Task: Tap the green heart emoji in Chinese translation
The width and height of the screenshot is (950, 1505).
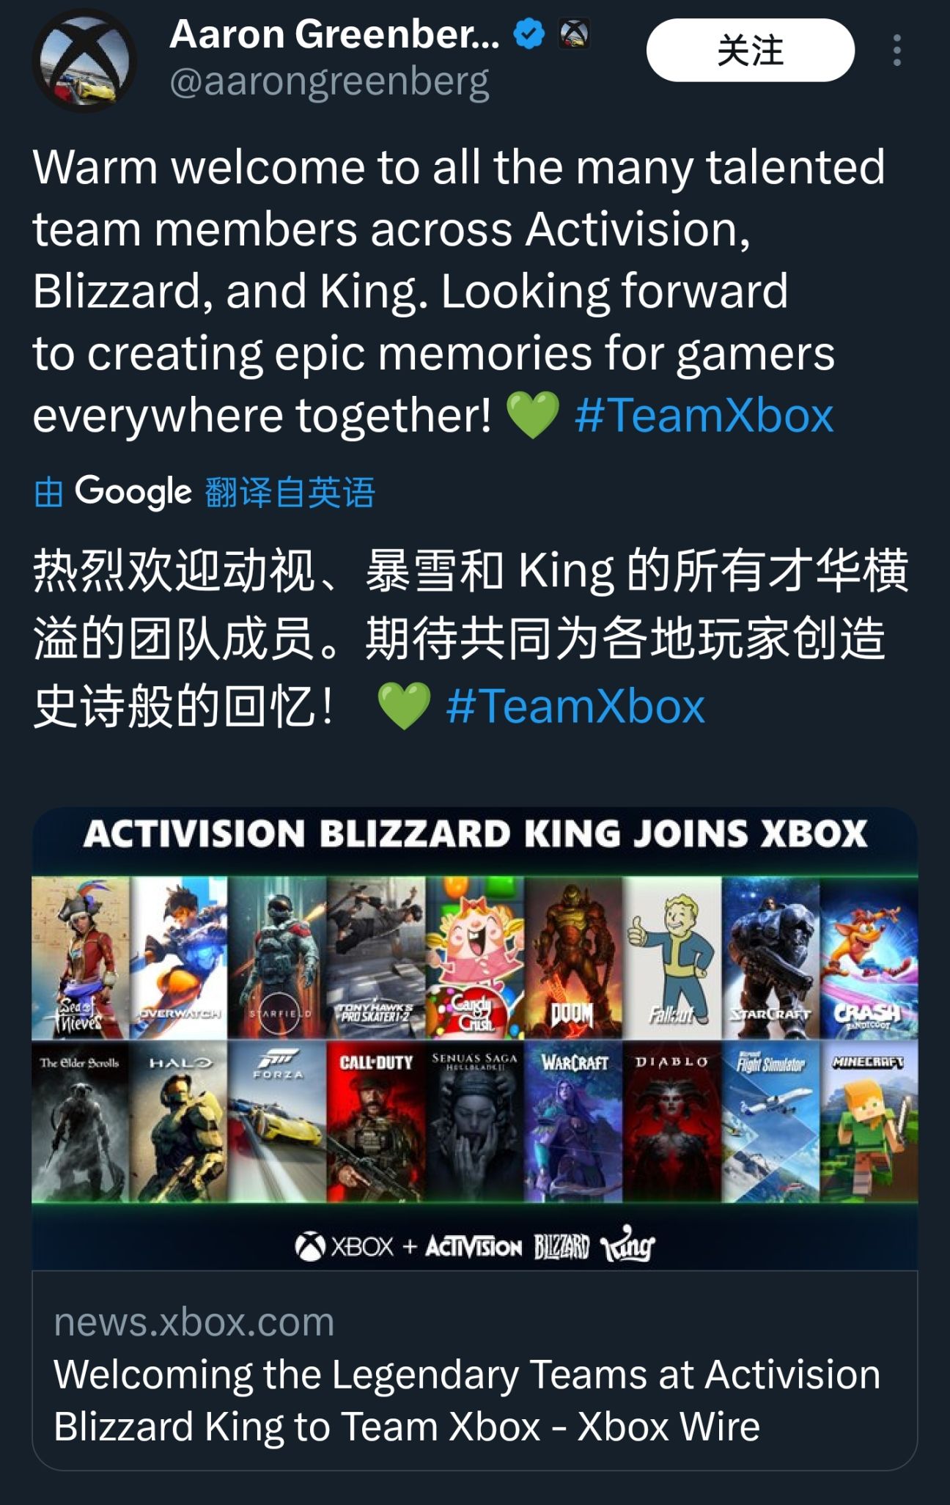Action: (x=404, y=705)
